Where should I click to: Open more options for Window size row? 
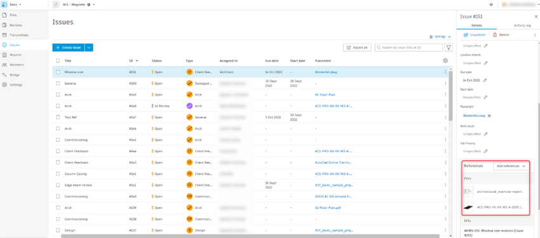[x=445, y=72]
